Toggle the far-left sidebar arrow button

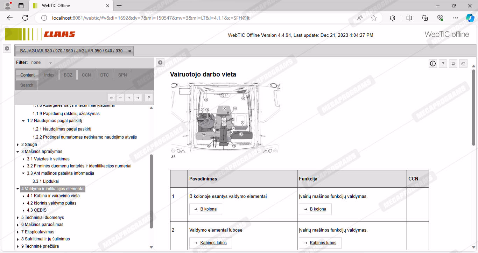[x=7, y=49]
